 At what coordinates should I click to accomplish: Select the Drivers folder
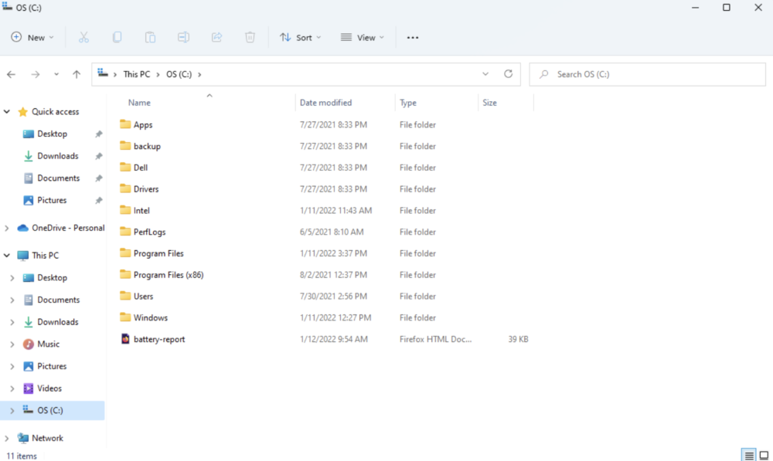coord(146,189)
